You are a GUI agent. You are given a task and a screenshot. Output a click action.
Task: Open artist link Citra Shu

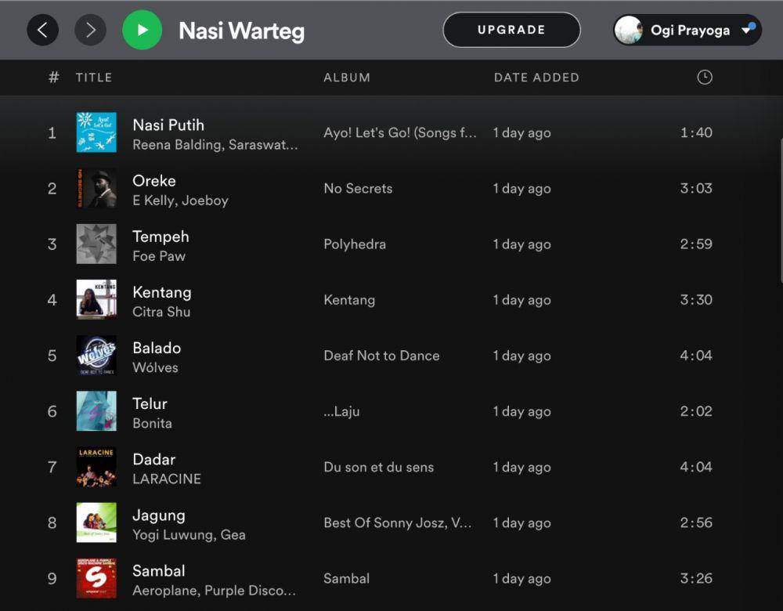[161, 312]
